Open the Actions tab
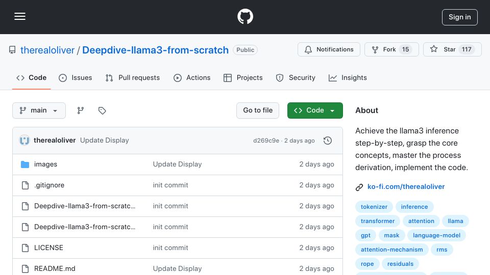 pos(192,77)
